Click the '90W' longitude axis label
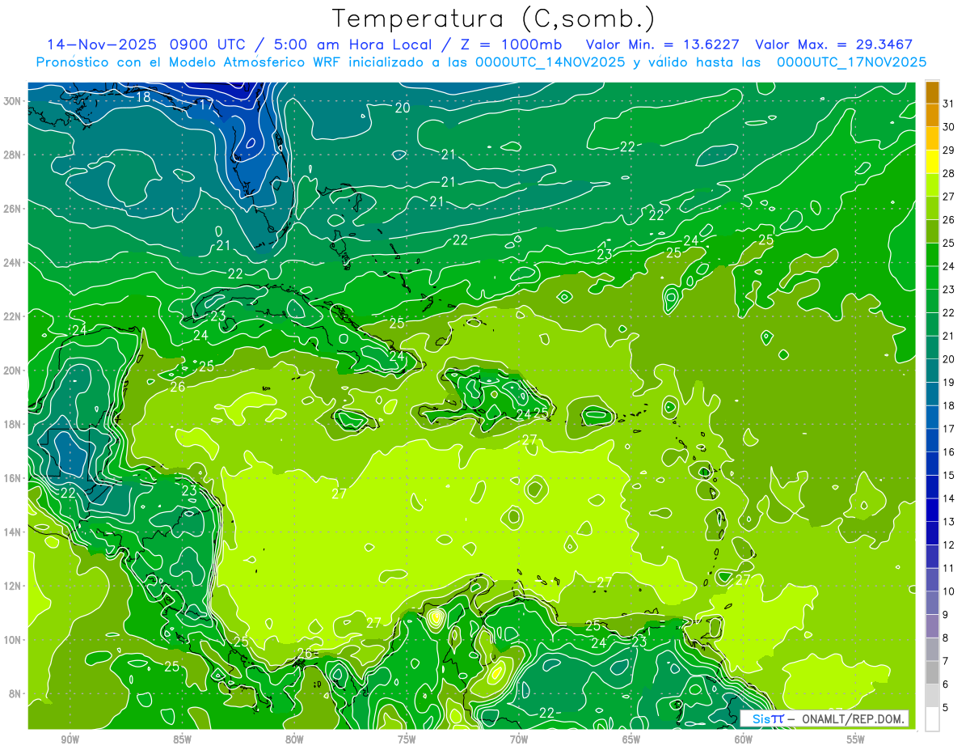970x750 pixels. click(x=70, y=740)
